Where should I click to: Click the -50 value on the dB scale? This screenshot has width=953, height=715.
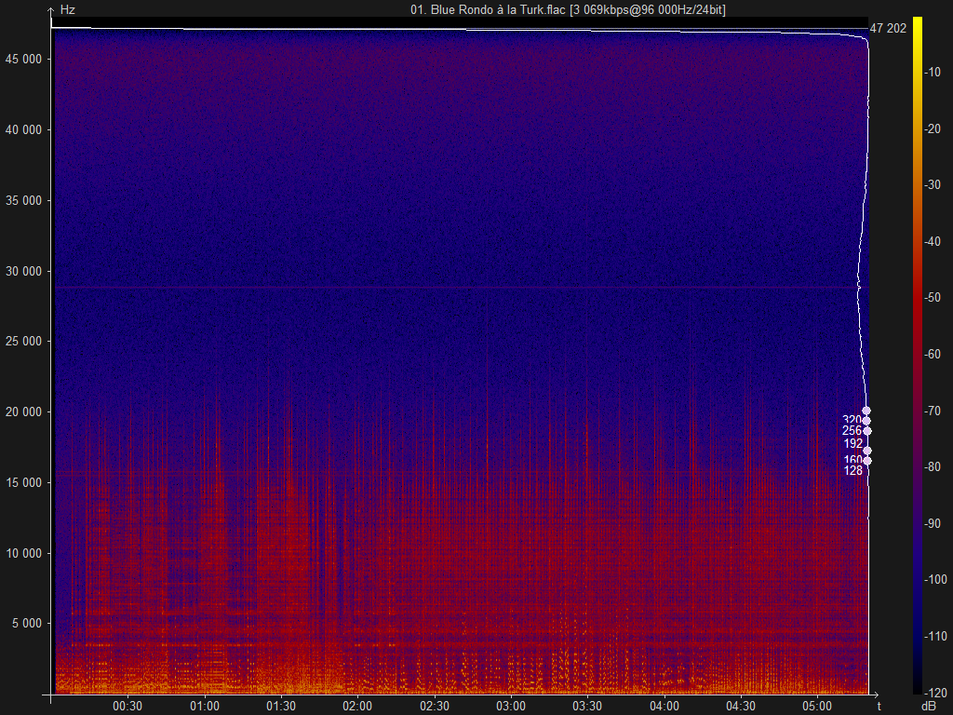(x=933, y=297)
